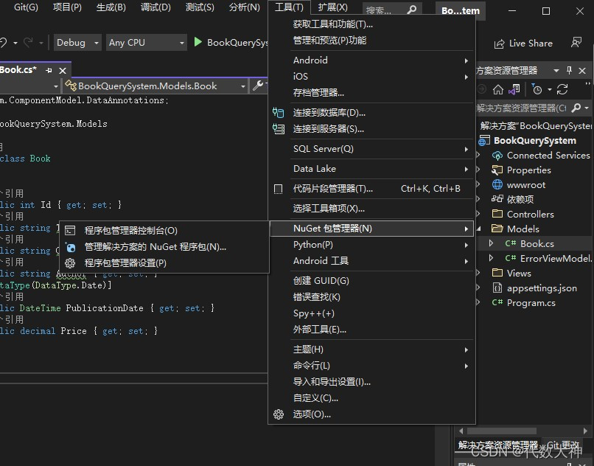The image size is (594, 466).
Task: Open Solution Explorer window options dropdown arrow
Action: pos(556,71)
